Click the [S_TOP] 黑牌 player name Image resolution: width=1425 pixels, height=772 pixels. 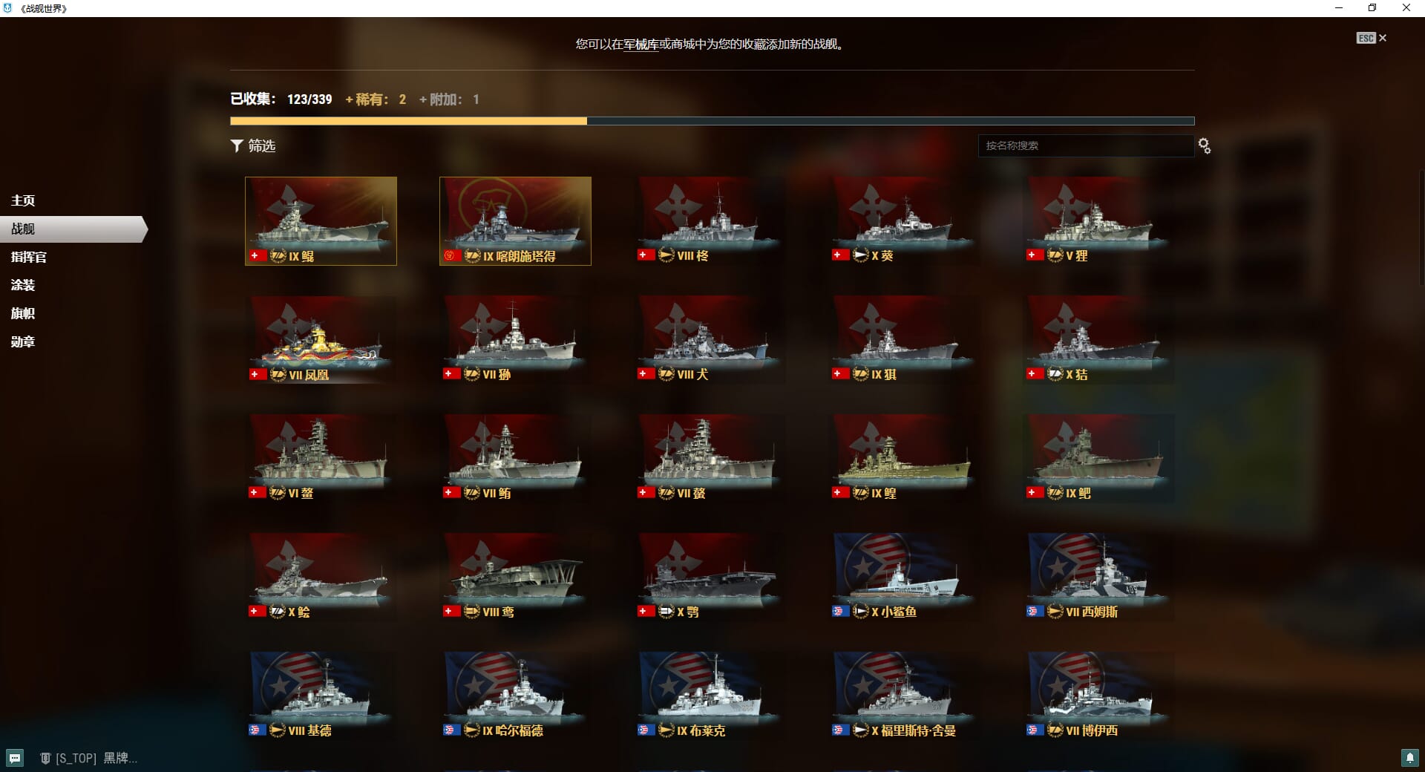(x=96, y=758)
